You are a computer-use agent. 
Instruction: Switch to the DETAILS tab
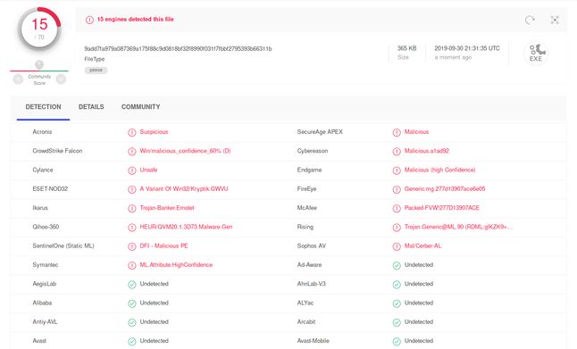point(91,107)
